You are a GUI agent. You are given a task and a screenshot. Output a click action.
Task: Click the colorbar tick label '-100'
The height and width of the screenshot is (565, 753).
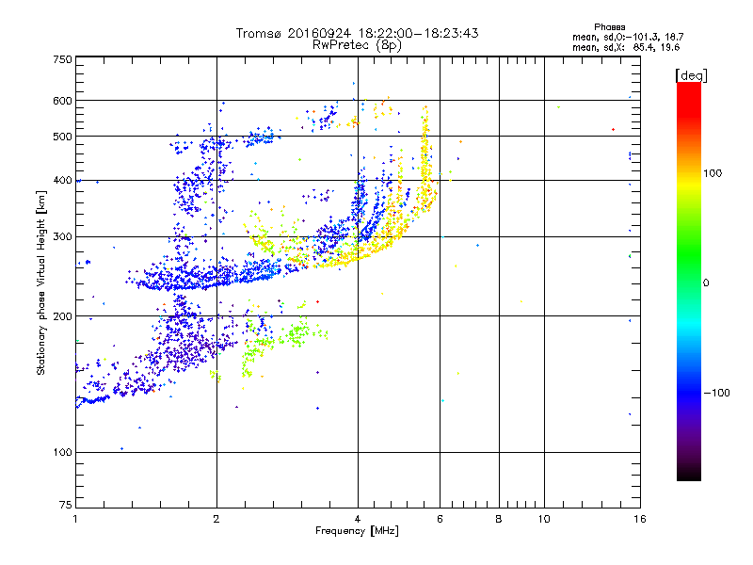[x=716, y=393]
